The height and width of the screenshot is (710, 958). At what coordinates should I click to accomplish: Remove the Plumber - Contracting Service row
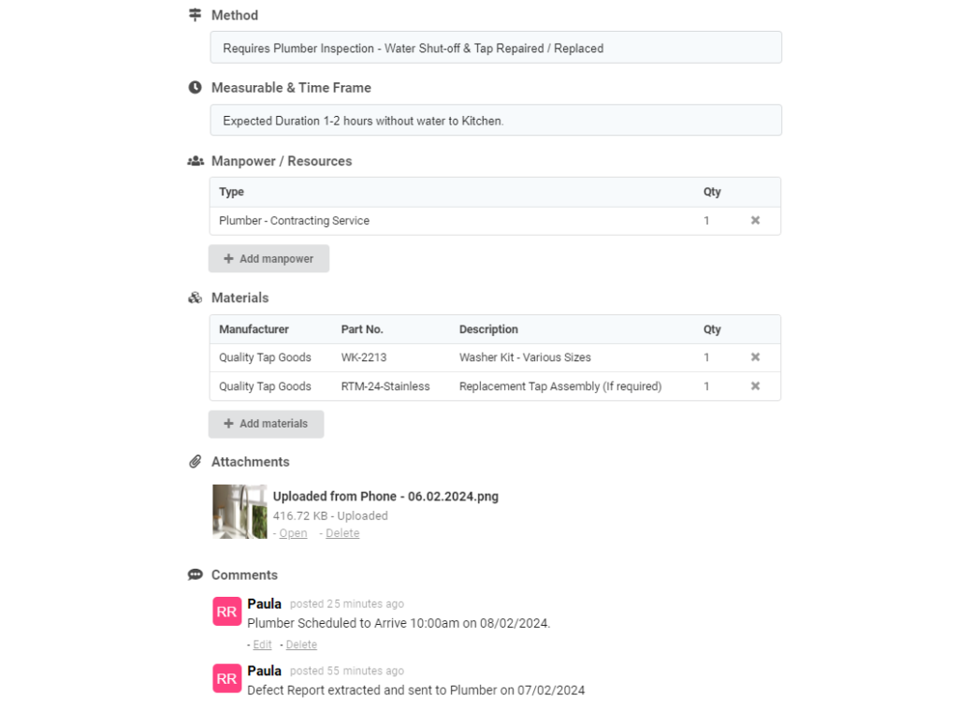[x=755, y=221]
